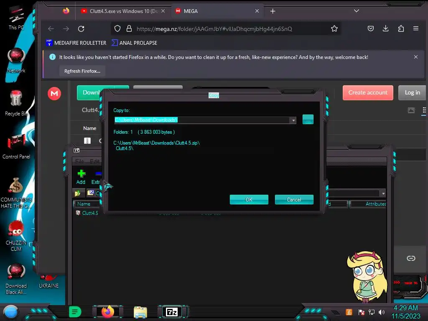Click the Firefox taskbar icon

(x=108, y=312)
